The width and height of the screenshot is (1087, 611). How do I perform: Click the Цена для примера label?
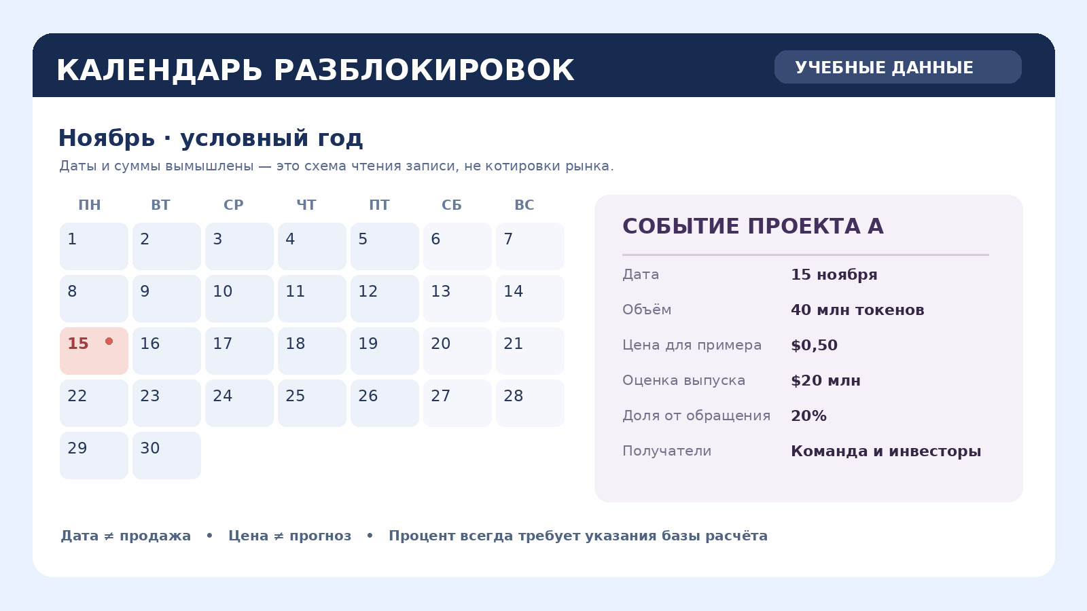pos(692,345)
